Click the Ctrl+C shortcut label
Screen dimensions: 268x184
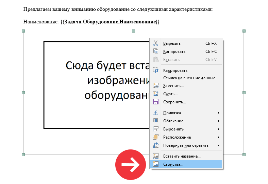(x=211, y=52)
